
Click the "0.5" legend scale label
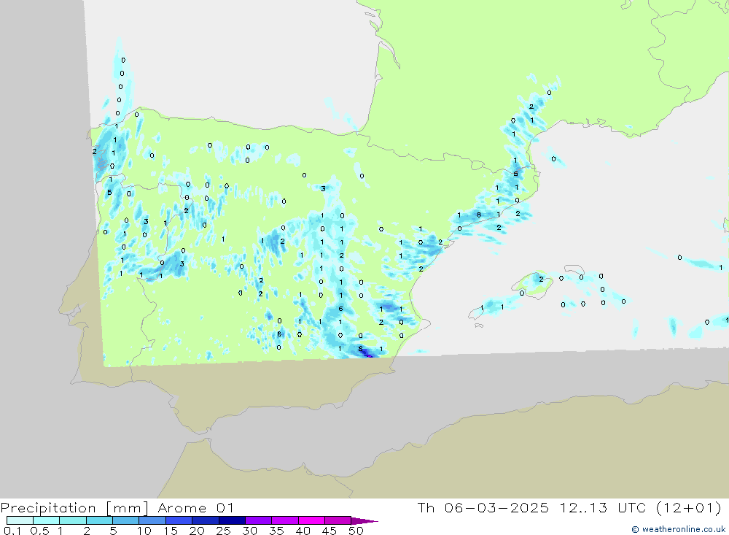39,531
